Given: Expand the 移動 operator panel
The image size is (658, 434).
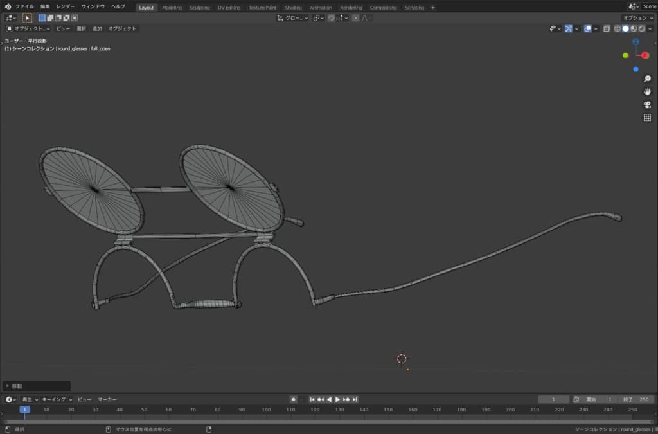Looking at the screenshot, I should [x=36, y=386].
